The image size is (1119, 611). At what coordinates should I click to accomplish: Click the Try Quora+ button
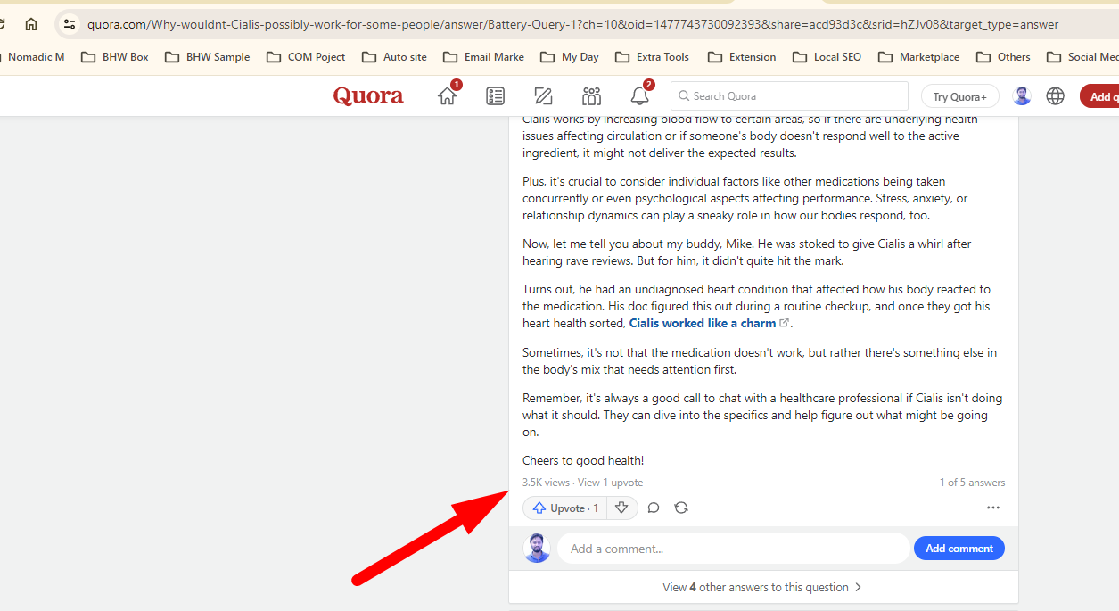click(x=960, y=96)
